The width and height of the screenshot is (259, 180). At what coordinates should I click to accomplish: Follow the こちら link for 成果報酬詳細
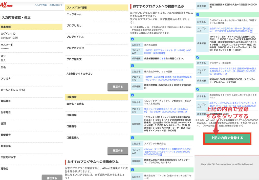tap(162, 59)
